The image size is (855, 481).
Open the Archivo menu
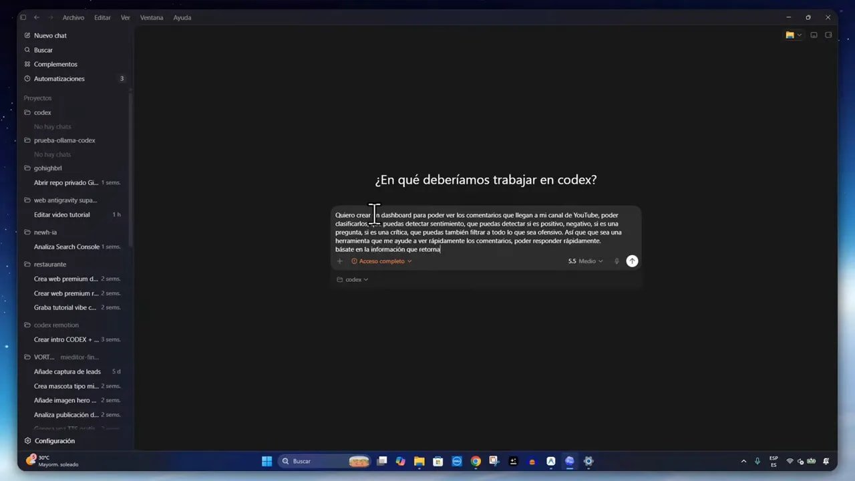coord(73,17)
